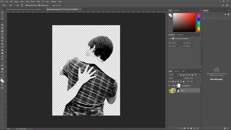Change screen mode icon at toolbox bottom
This screenshot has width=231, height=130.
click(2, 88)
